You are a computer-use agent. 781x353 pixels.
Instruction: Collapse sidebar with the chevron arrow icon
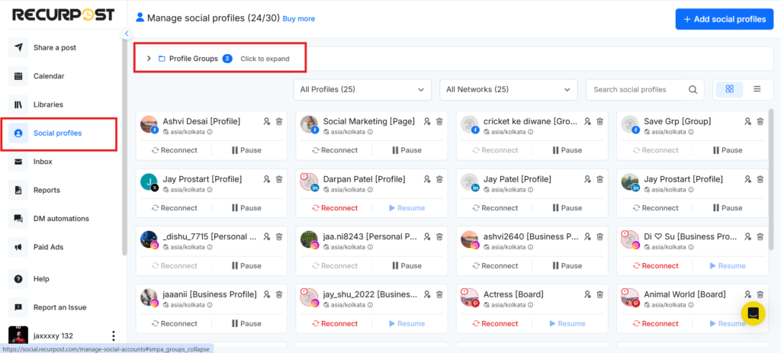click(127, 34)
